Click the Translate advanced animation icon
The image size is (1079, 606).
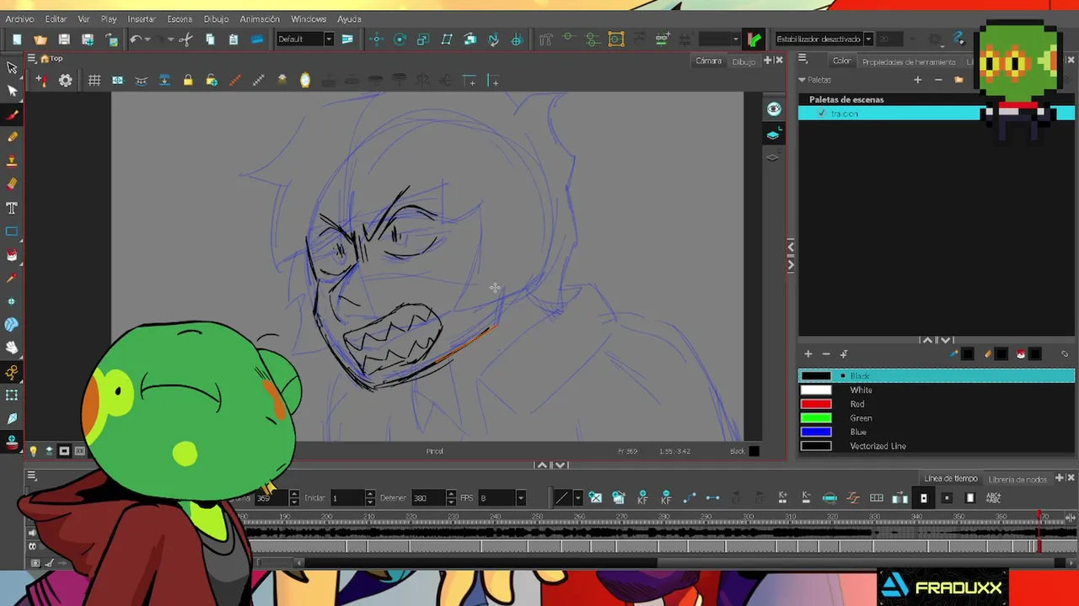click(x=376, y=40)
